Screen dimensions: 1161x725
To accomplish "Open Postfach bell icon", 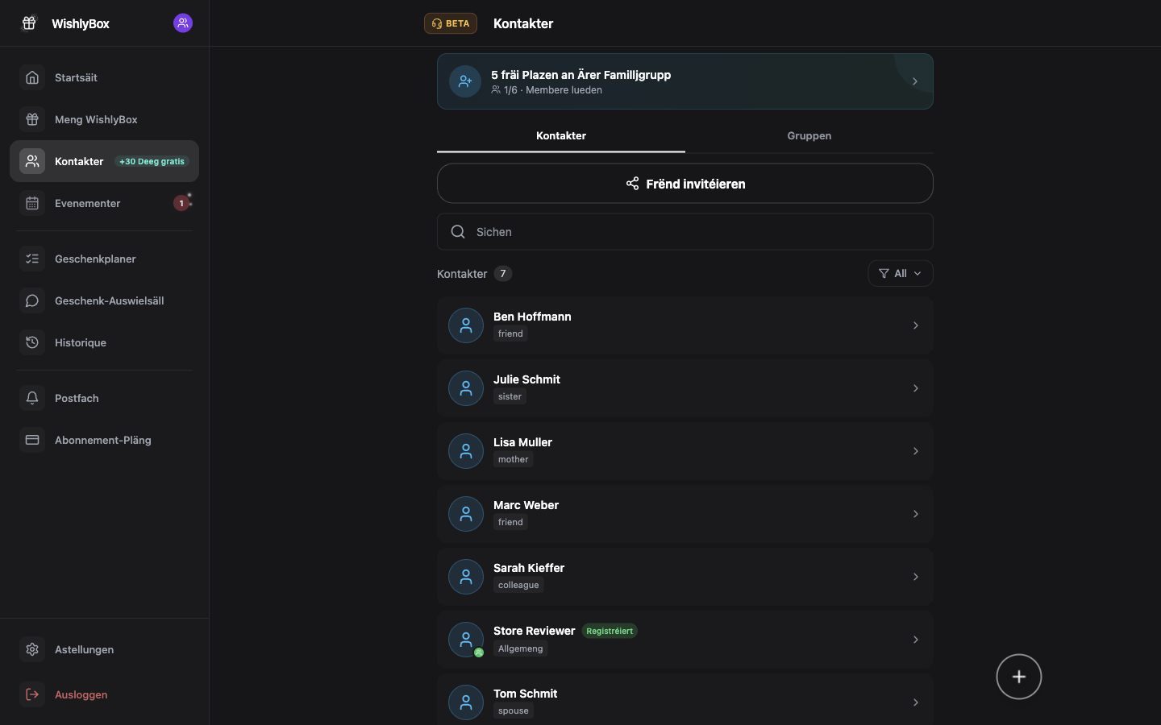I will (x=32, y=398).
